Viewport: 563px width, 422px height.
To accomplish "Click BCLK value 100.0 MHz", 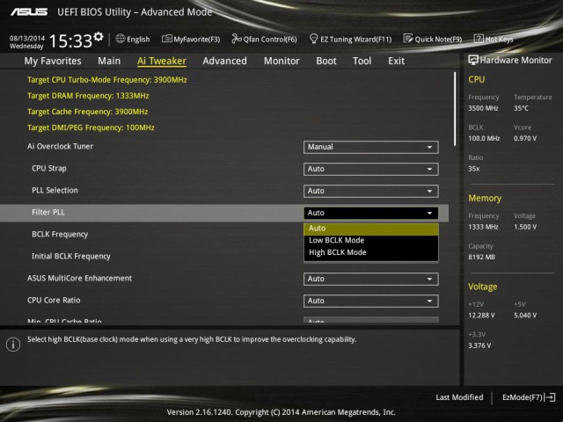I will click(x=484, y=139).
